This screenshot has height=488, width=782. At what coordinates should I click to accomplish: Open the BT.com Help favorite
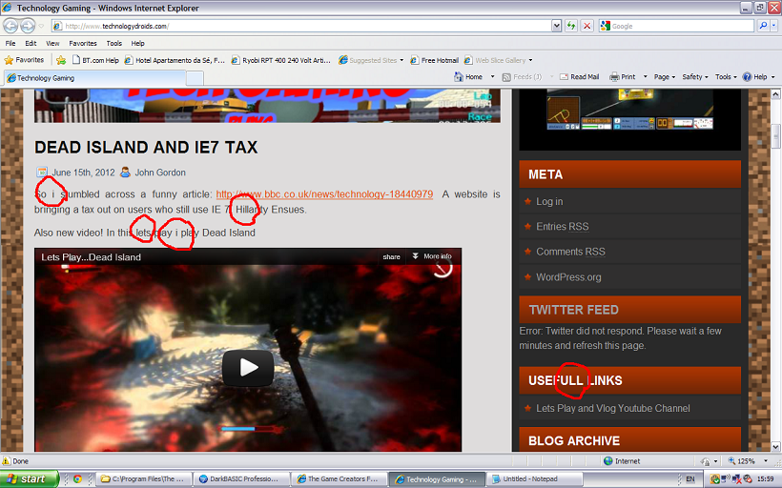[95, 60]
